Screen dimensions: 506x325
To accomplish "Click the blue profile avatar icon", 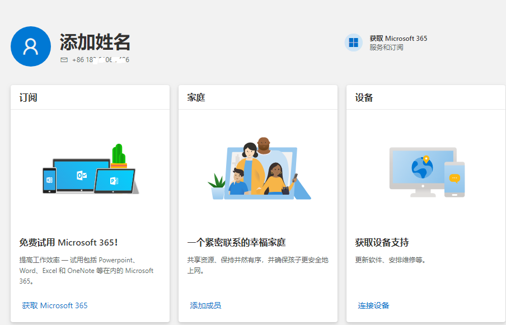I will pos(30,46).
